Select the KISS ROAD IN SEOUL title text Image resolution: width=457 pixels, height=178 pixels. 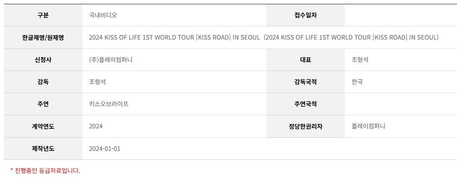[264, 38]
